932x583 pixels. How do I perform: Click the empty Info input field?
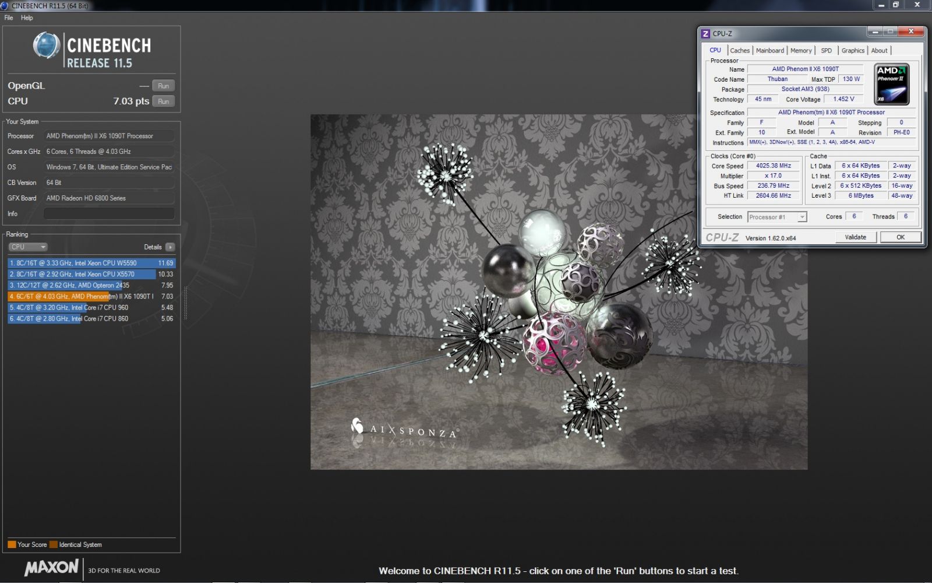point(110,214)
